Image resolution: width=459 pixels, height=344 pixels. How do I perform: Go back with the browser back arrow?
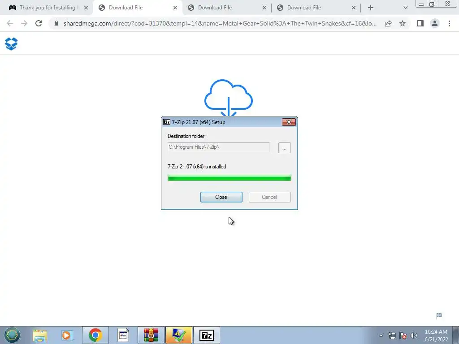pos(10,23)
